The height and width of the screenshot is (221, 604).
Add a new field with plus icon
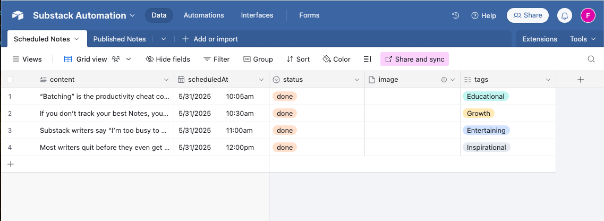[x=580, y=80]
